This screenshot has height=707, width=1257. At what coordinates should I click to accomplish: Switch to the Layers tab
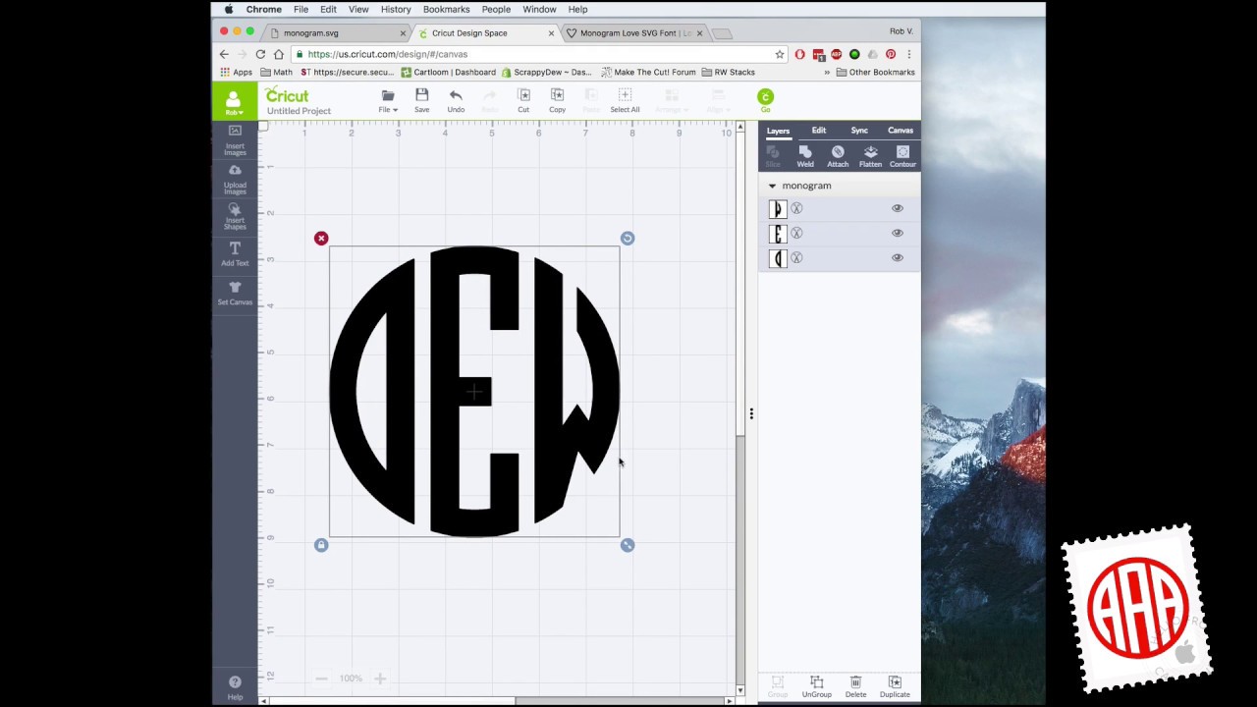click(778, 131)
